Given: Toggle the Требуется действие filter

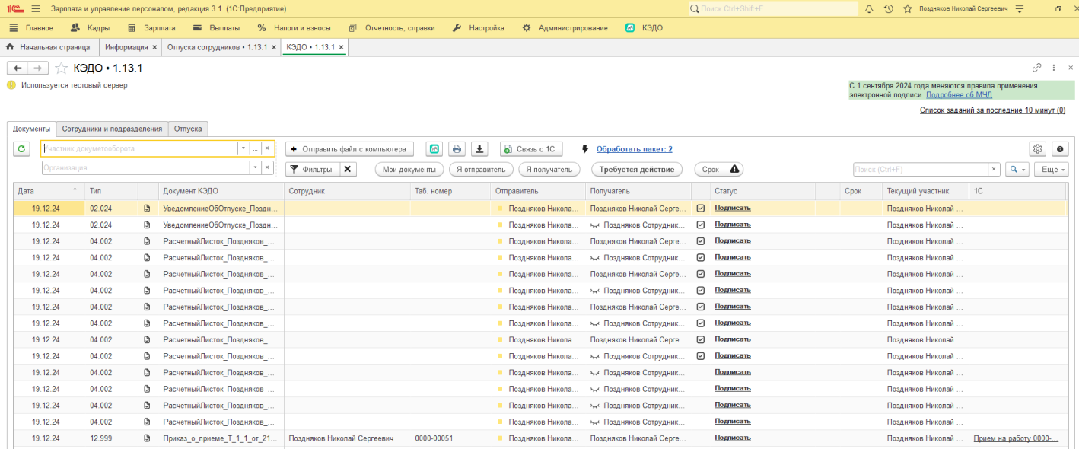Looking at the screenshot, I should click(x=636, y=169).
